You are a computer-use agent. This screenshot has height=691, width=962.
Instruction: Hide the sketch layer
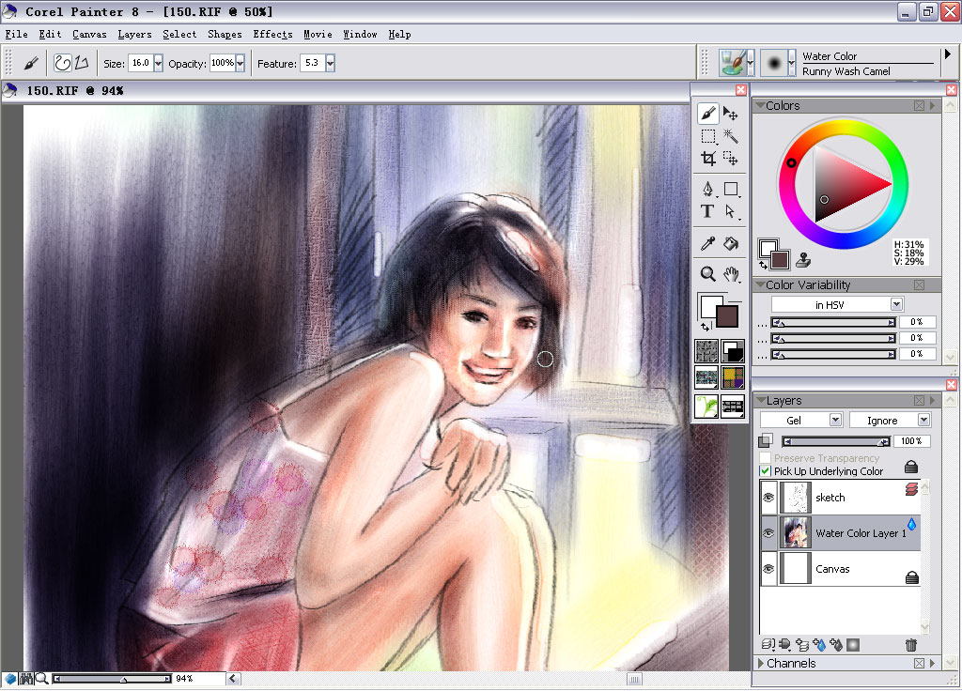click(768, 498)
